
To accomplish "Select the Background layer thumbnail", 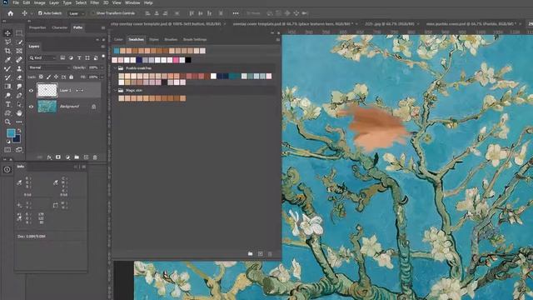I will 47,107.
